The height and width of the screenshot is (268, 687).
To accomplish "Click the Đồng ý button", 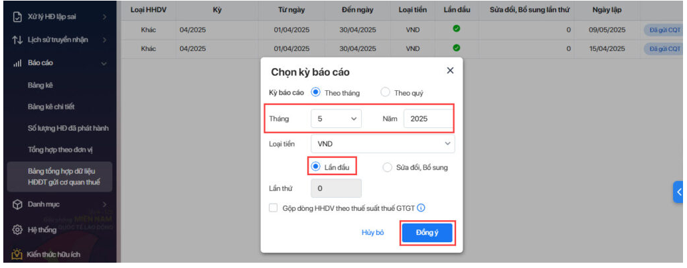I will tap(427, 233).
